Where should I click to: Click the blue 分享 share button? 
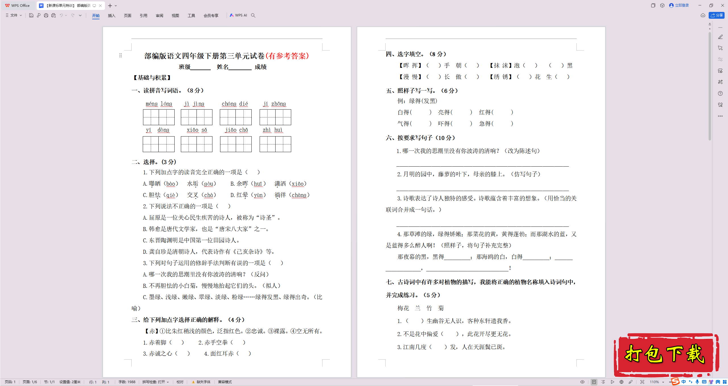717,15
